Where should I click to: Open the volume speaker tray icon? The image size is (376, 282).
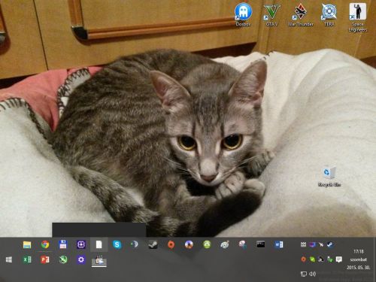[312, 274]
